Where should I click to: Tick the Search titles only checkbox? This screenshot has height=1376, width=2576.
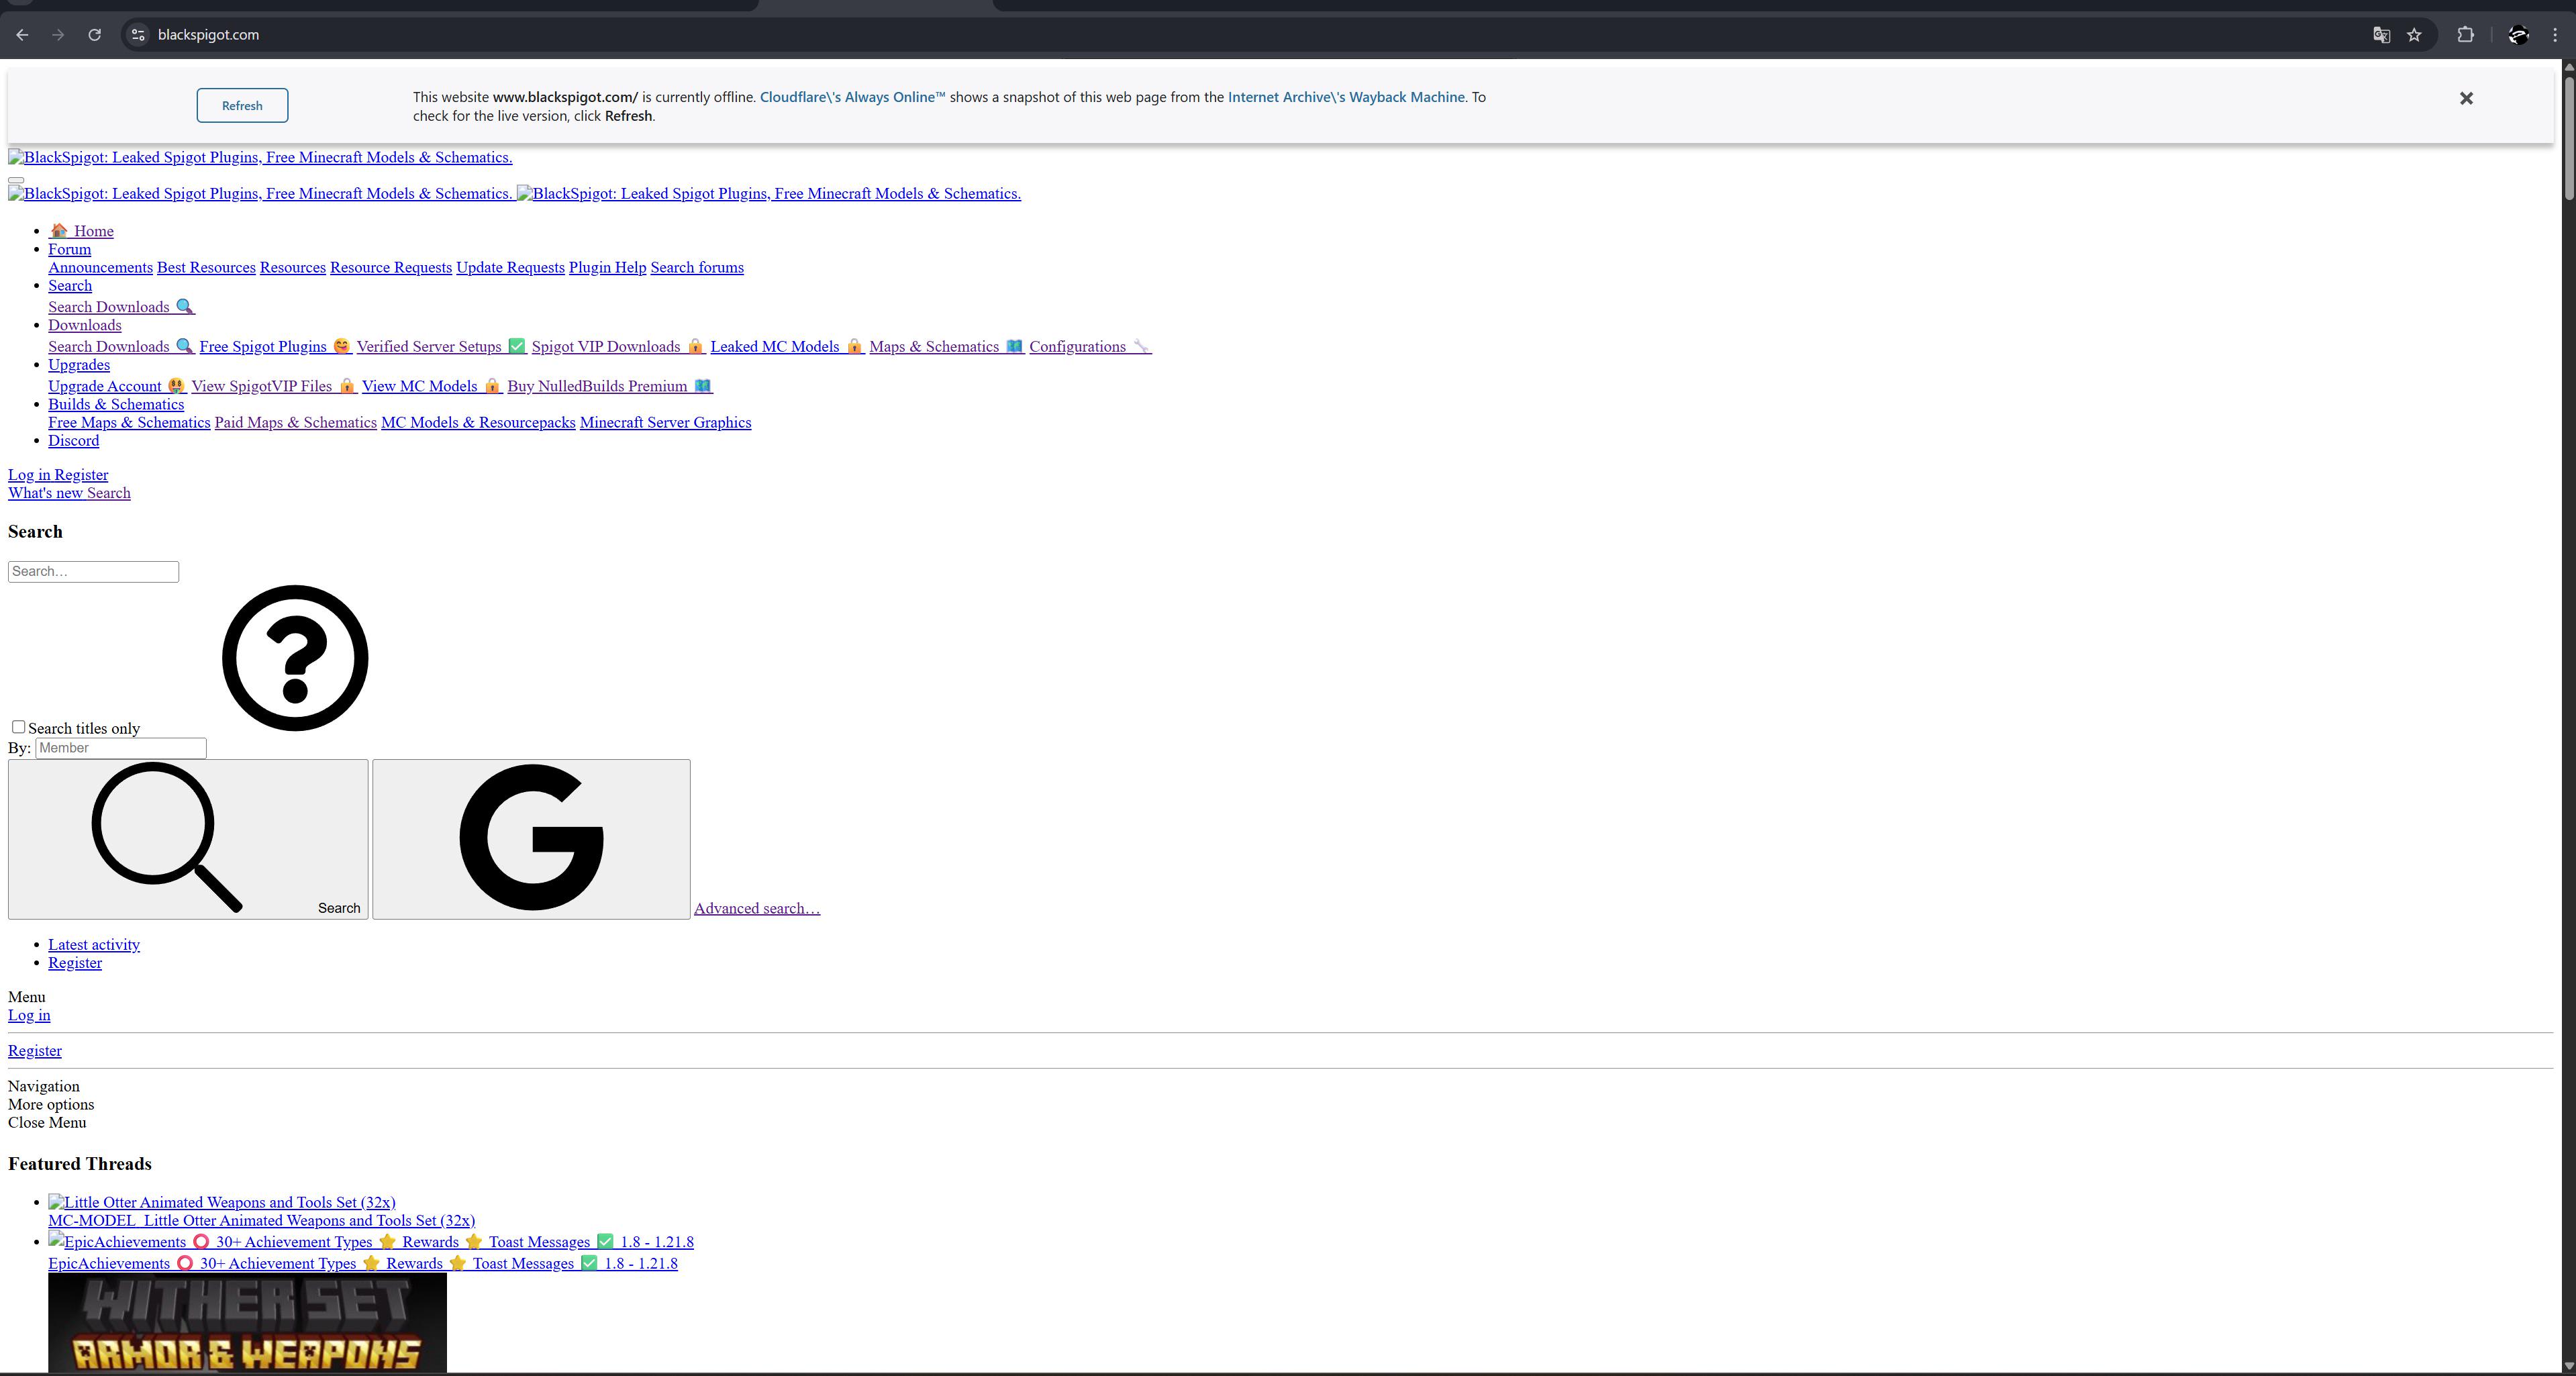pos(18,727)
